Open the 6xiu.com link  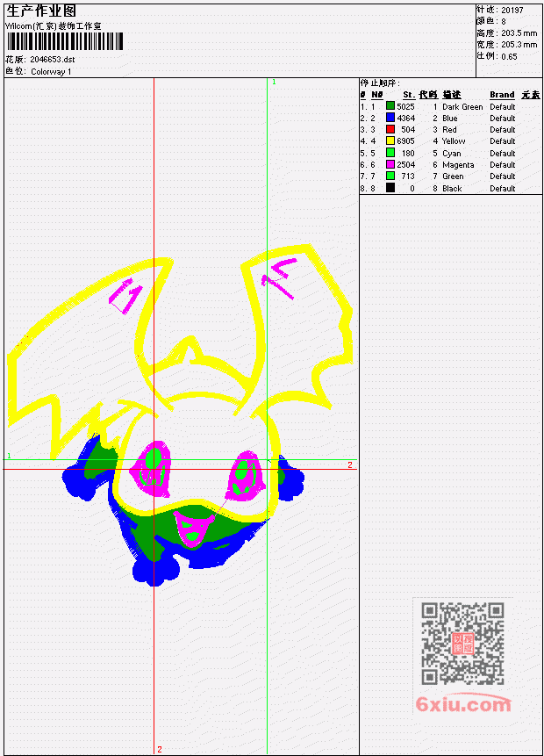(463, 704)
